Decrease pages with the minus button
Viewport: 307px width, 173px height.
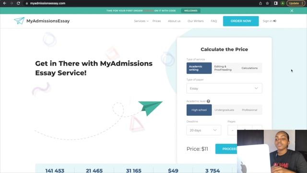pos(232,130)
